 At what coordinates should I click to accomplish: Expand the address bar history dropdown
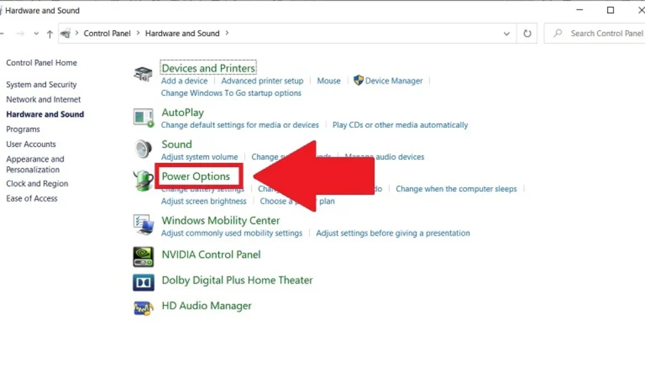(x=506, y=34)
